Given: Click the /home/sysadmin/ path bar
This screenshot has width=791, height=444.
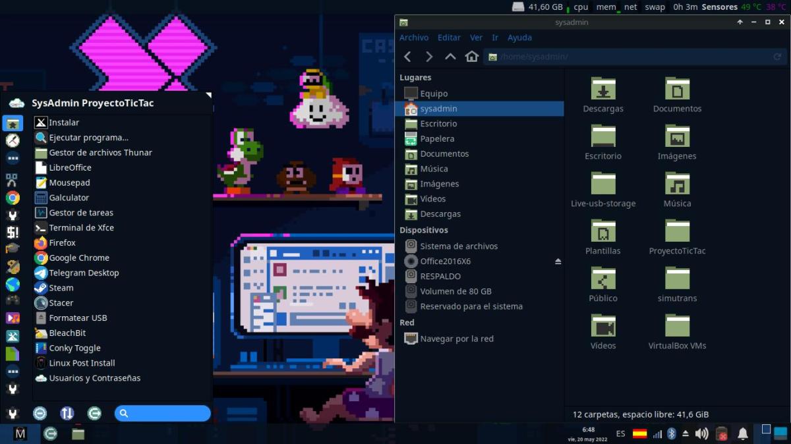Looking at the screenshot, I should tap(626, 57).
